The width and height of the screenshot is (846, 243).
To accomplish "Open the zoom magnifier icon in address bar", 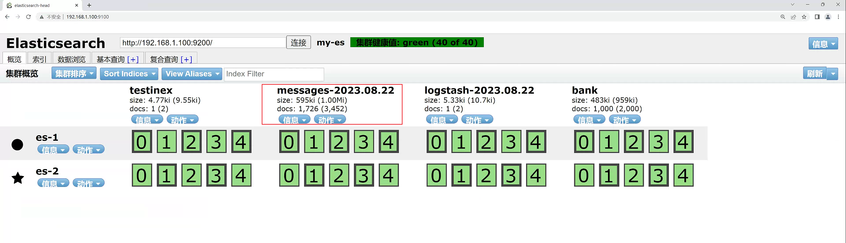I will [783, 17].
